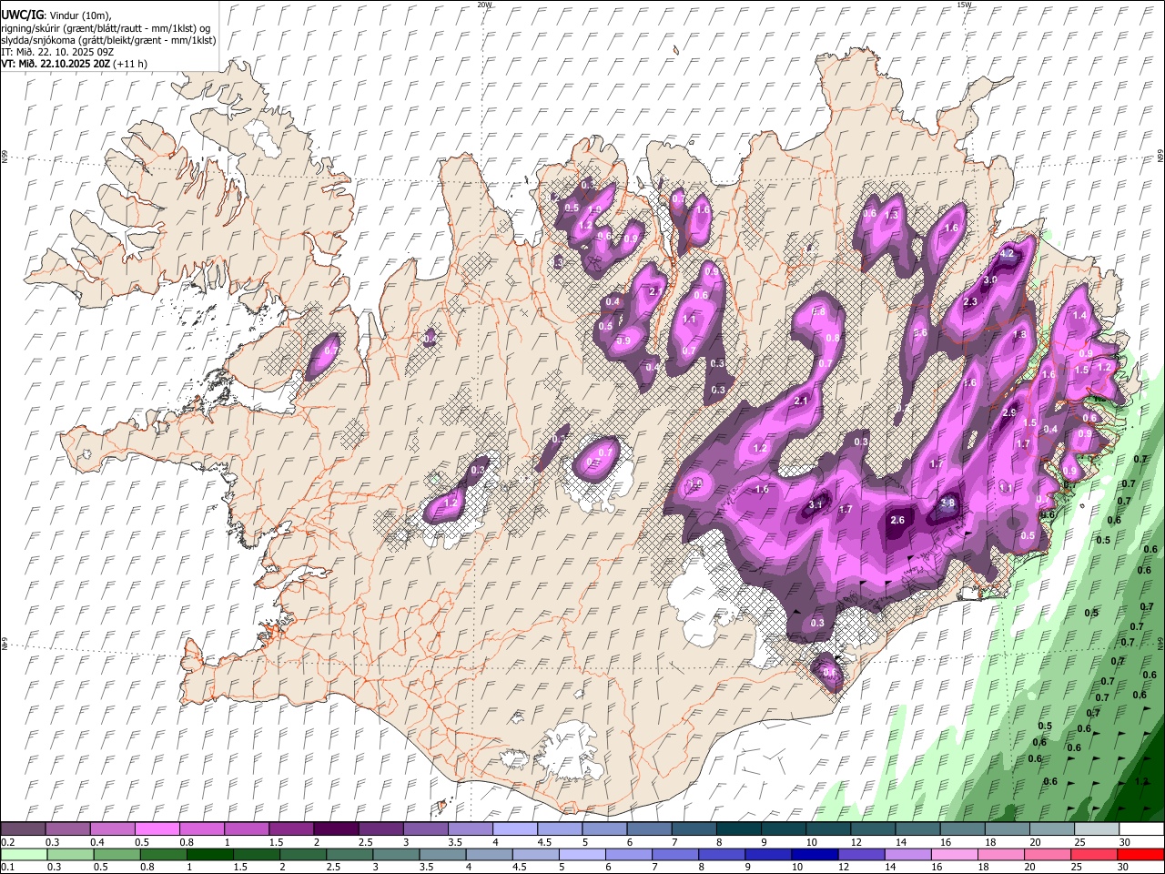Click the 'UWC/IG' title text in header
The image size is (1165, 874).
coord(21,15)
